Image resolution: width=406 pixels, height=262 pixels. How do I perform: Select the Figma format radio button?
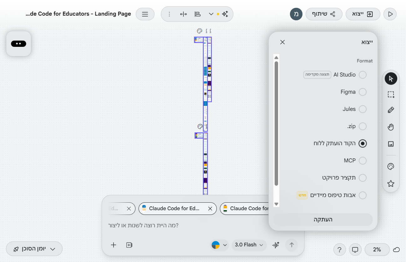tap(363, 92)
